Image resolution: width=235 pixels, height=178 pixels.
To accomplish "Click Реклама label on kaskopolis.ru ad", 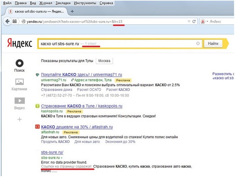I will pyautogui.click(x=74, y=112).
